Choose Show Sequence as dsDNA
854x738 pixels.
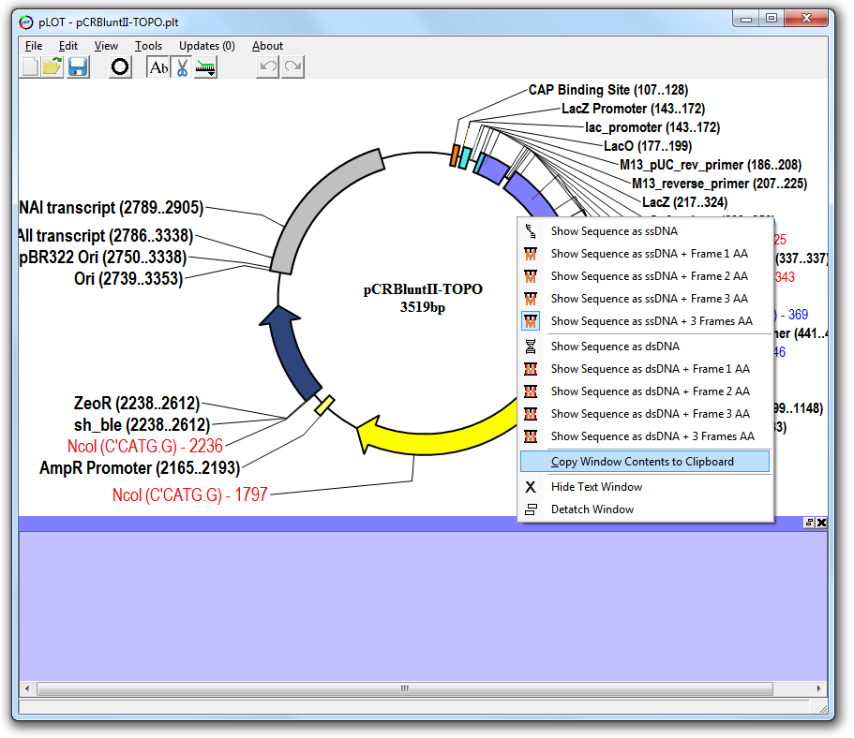pyautogui.click(x=615, y=347)
